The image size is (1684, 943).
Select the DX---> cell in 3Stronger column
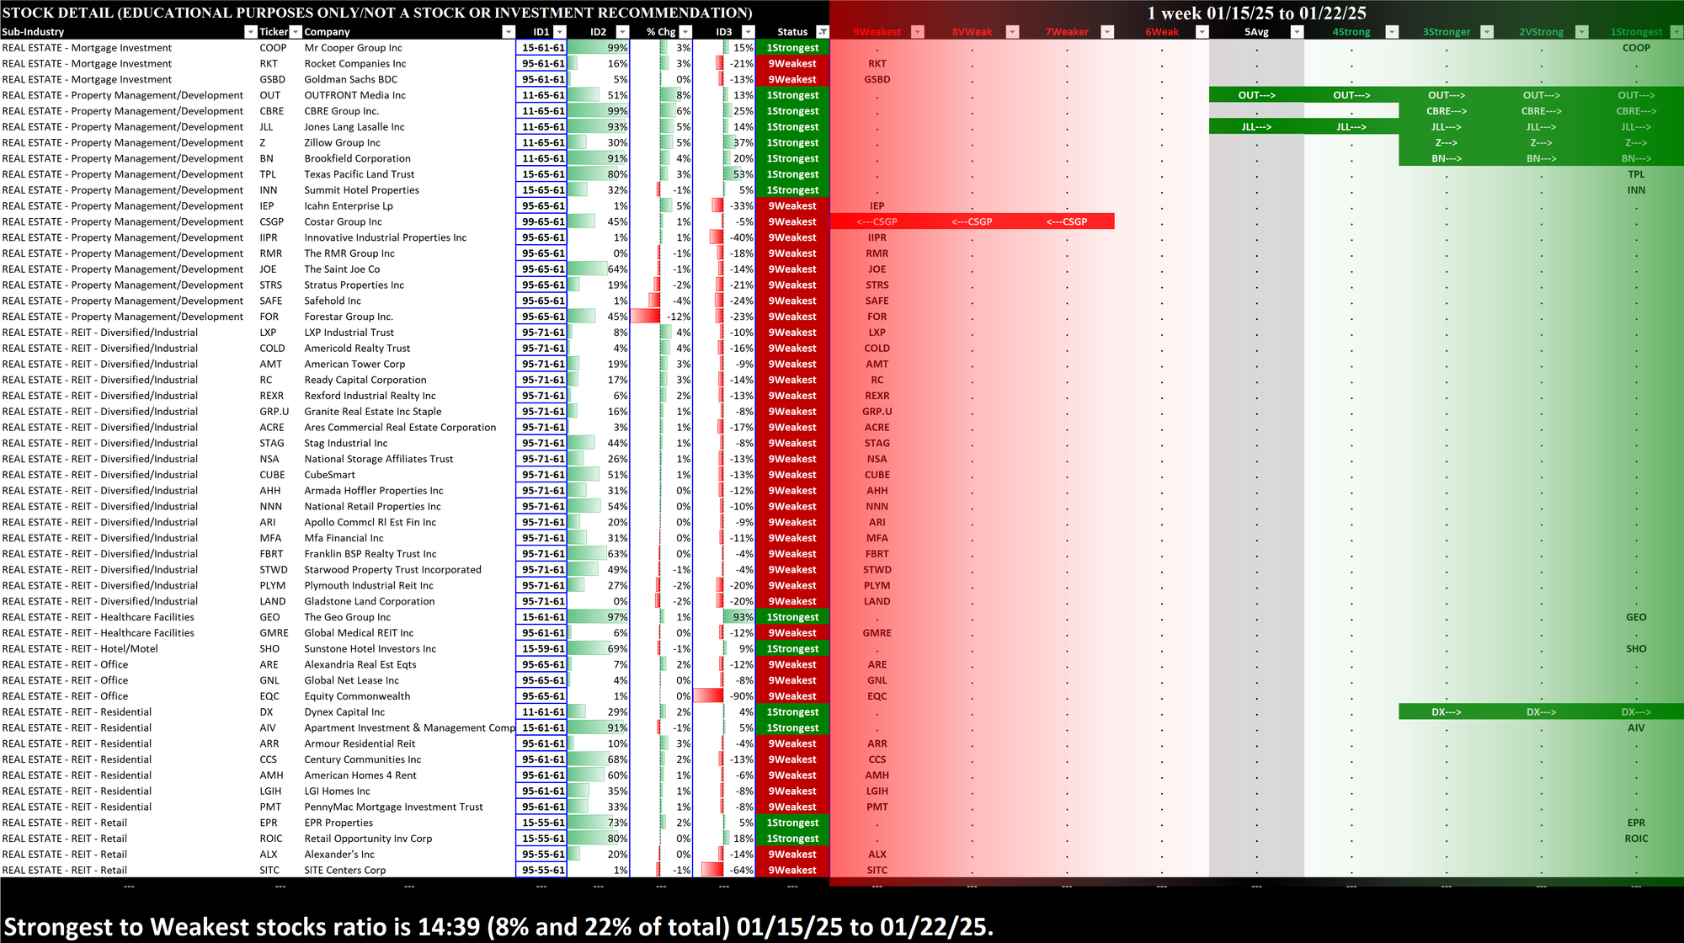1446,712
